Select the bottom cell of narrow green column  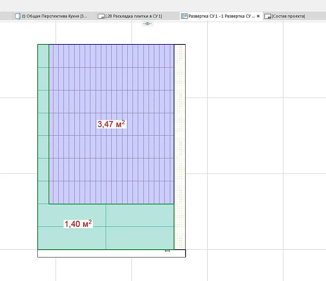click(43, 192)
